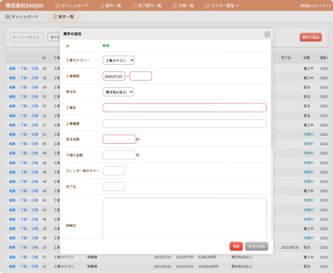The width and height of the screenshot is (333, 273).
Task: Click 2025/09/30 completion date in ID 25 row
Action: 290,247
